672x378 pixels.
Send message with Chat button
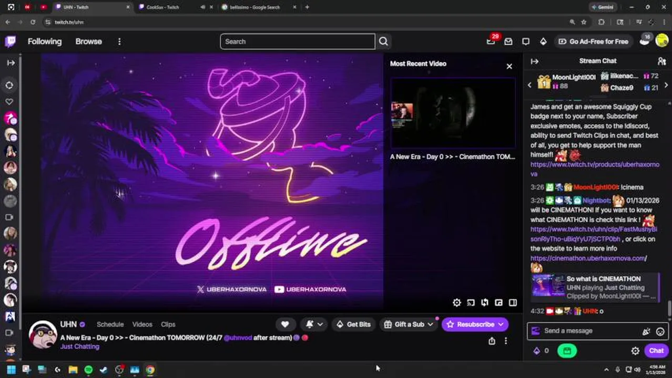(x=656, y=351)
